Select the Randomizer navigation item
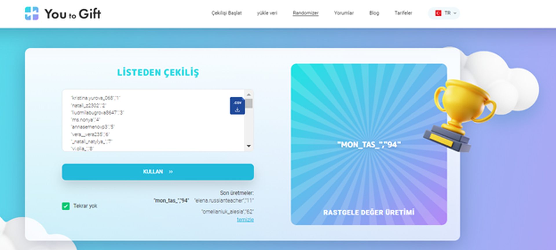This screenshot has height=250, width=556. tap(306, 13)
